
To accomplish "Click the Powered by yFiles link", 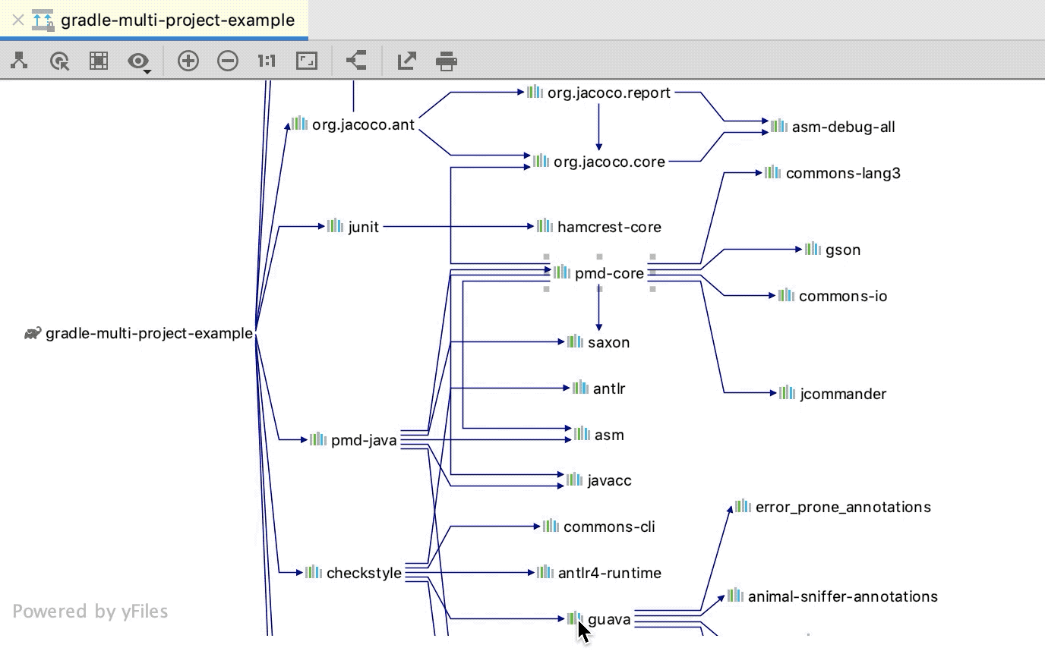I will pos(90,611).
